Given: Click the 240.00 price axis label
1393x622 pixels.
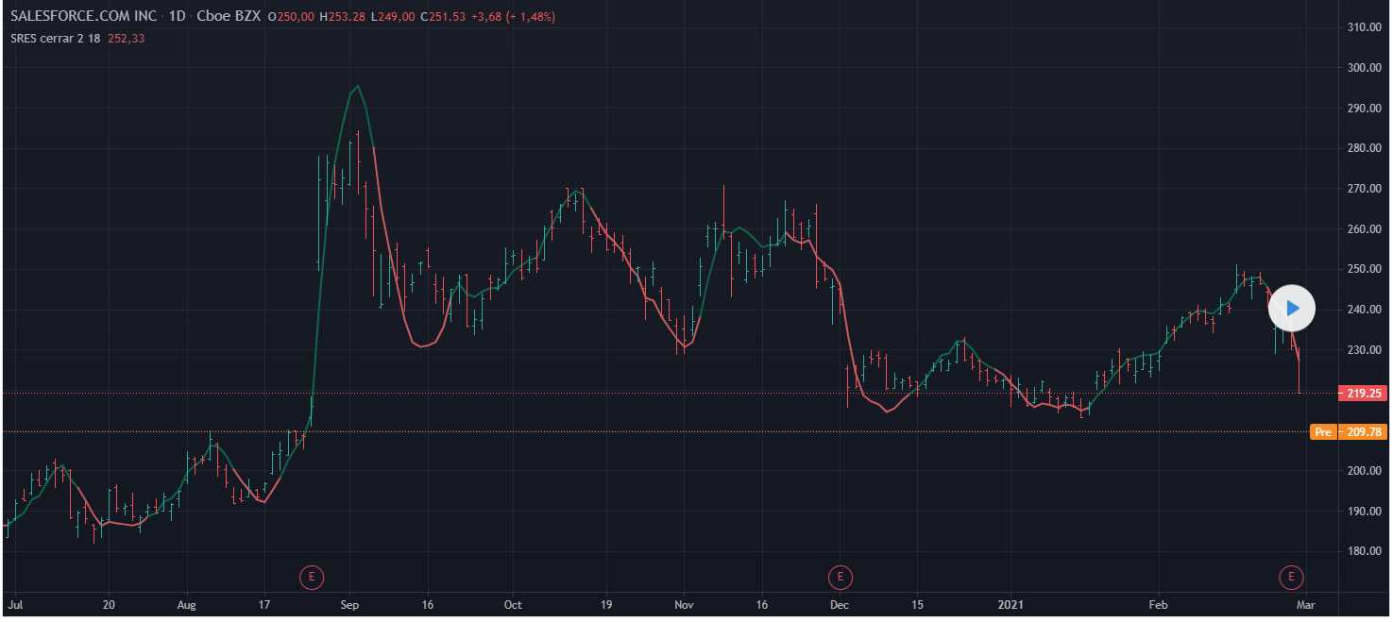Looking at the screenshot, I should (1363, 310).
